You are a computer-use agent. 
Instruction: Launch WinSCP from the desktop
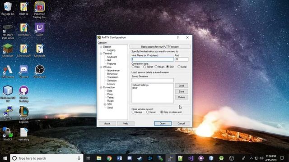point(8,134)
